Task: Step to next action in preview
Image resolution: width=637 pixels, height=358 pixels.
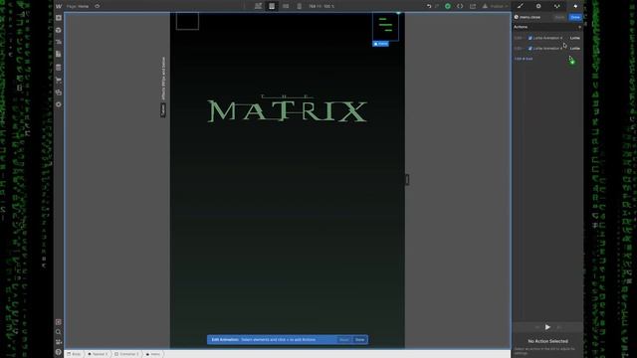Action: (558, 327)
